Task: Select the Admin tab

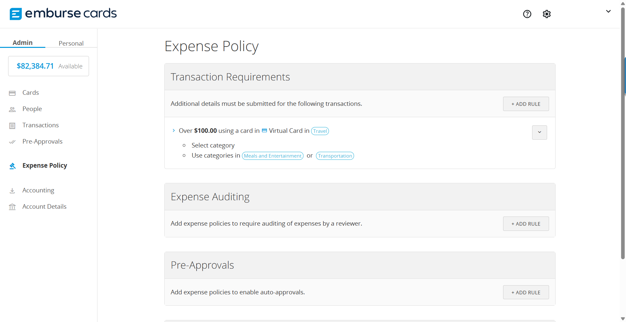Action: pyautogui.click(x=22, y=43)
